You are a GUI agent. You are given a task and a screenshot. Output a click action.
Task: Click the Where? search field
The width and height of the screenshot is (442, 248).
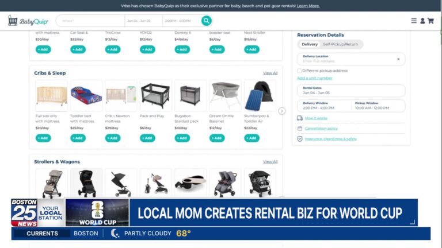pyautogui.click(x=91, y=21)
